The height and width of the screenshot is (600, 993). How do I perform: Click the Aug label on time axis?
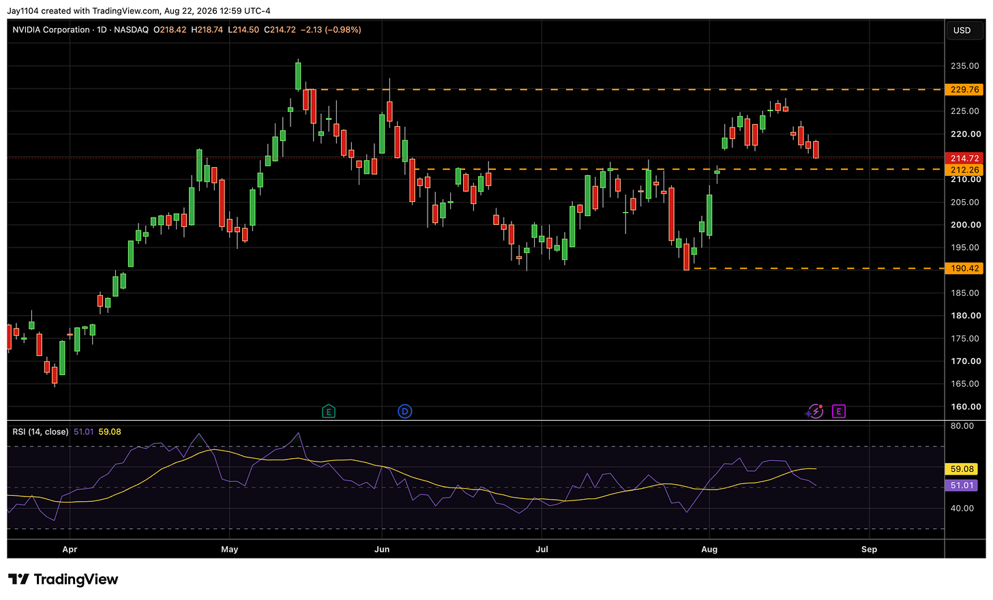[x=709, y=549]
